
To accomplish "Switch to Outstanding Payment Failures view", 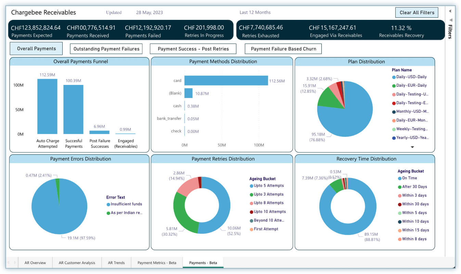I will tap(106, 49).
